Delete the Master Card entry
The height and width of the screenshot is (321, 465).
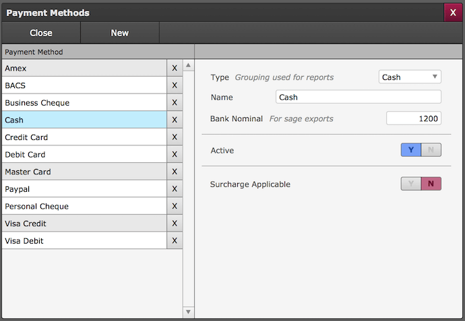[175, 172]
